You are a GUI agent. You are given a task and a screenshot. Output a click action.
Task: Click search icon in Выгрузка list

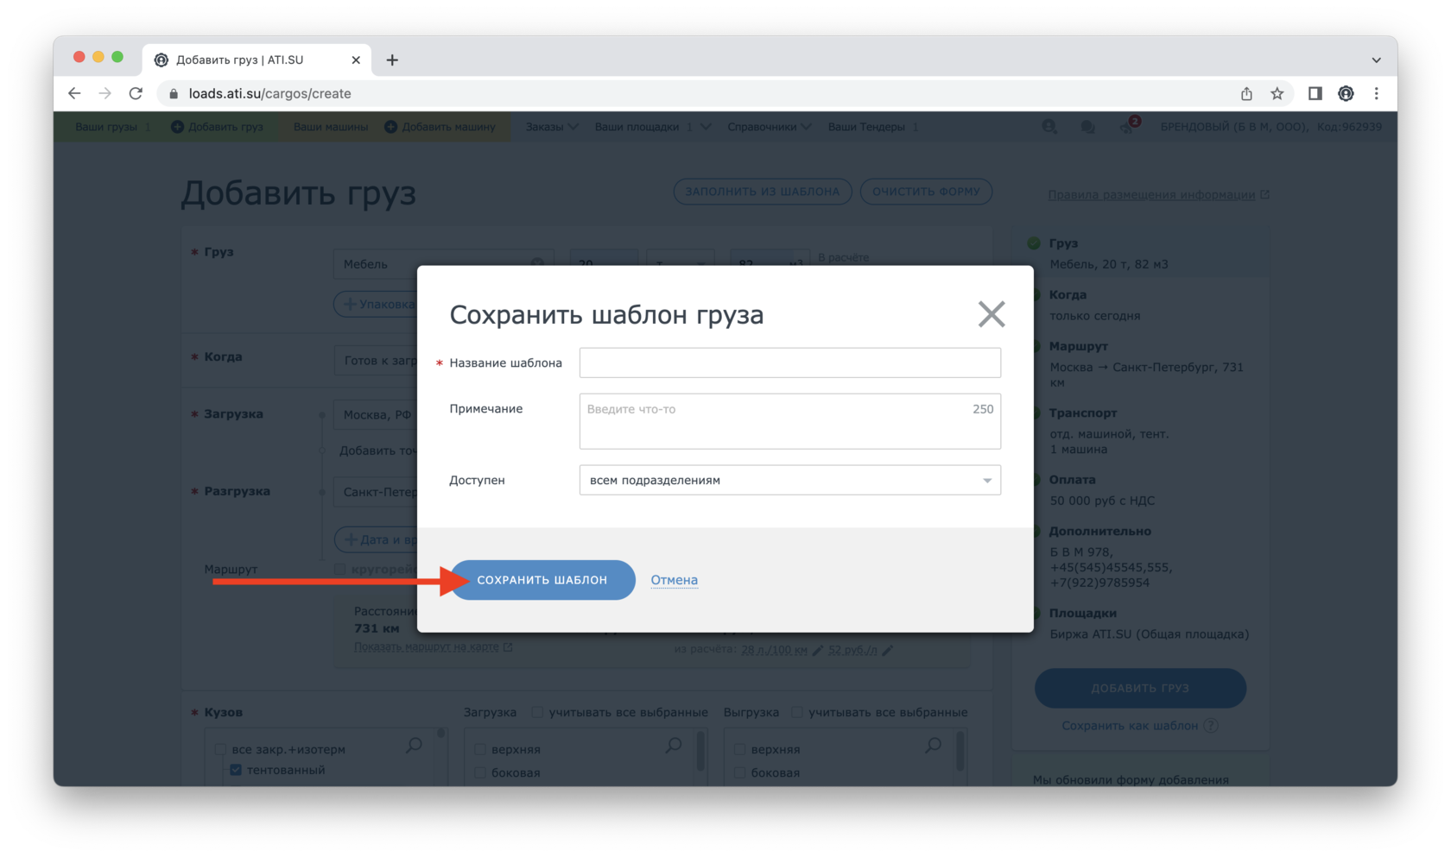934,745
